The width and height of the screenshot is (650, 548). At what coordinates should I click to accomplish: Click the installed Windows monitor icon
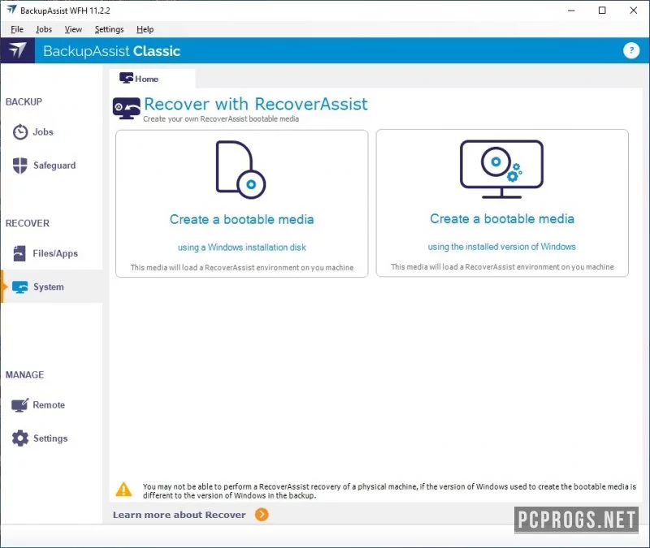pos(501,169)
